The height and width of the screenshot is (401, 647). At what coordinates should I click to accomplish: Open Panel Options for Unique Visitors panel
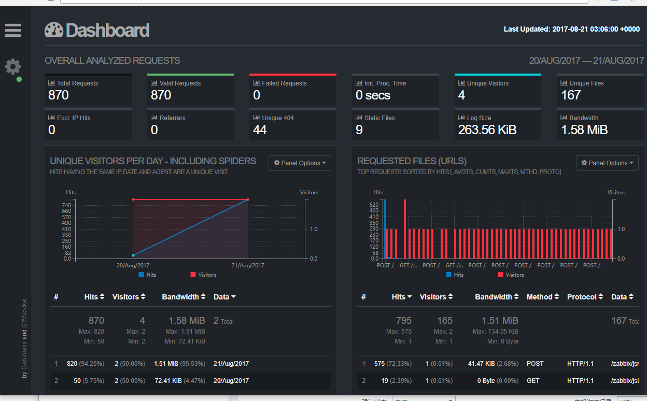pos(300,163)
